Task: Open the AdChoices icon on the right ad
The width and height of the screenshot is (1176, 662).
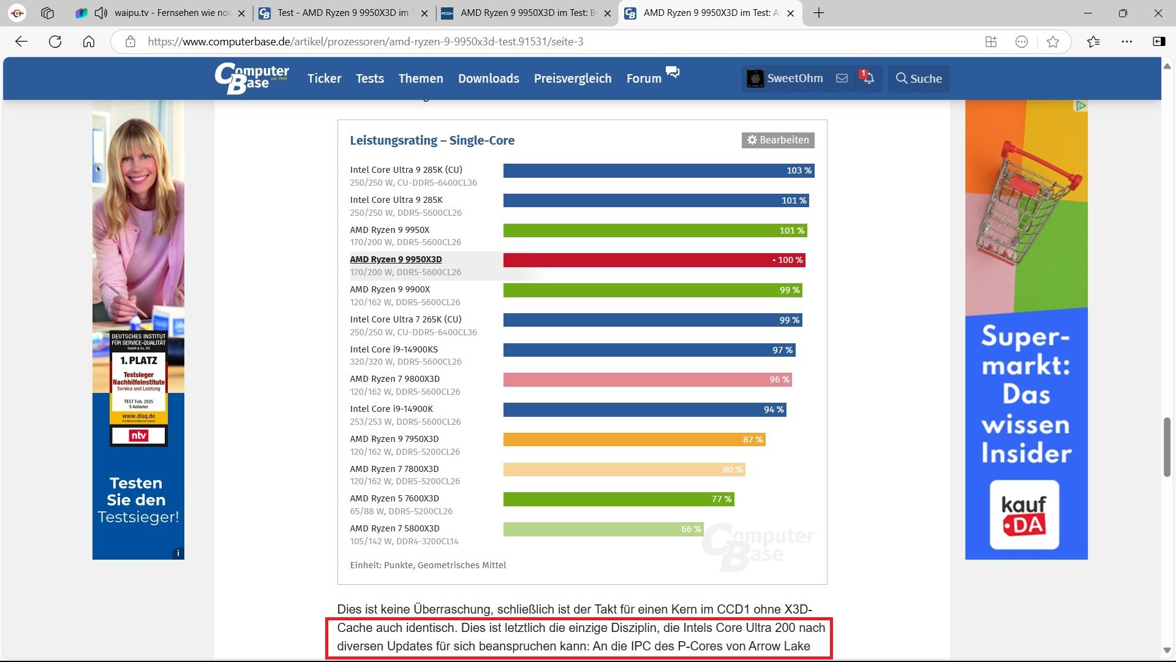Action: coord(1080,106)
